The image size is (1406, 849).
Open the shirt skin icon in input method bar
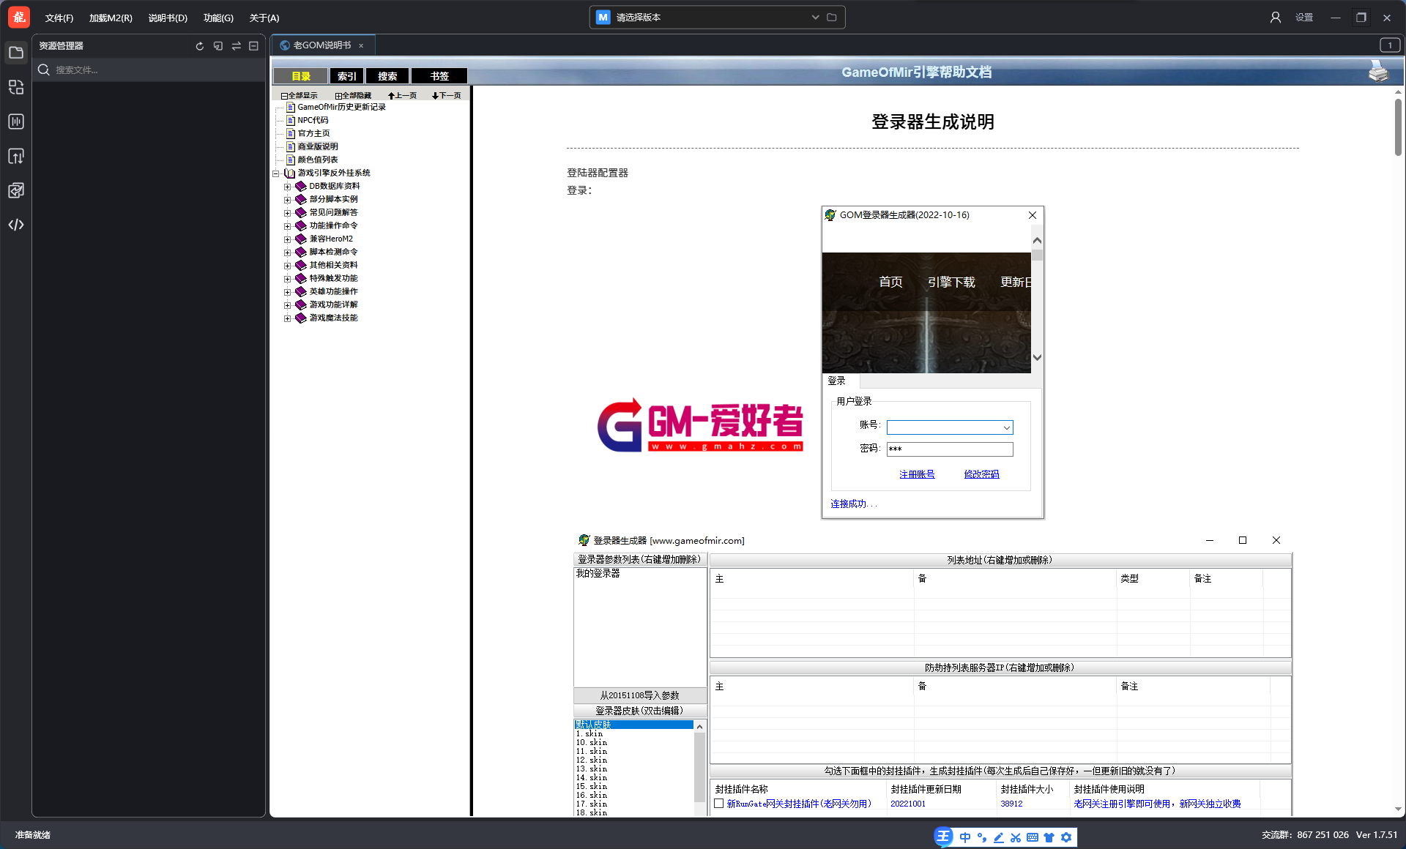[x=1049, y=837]
